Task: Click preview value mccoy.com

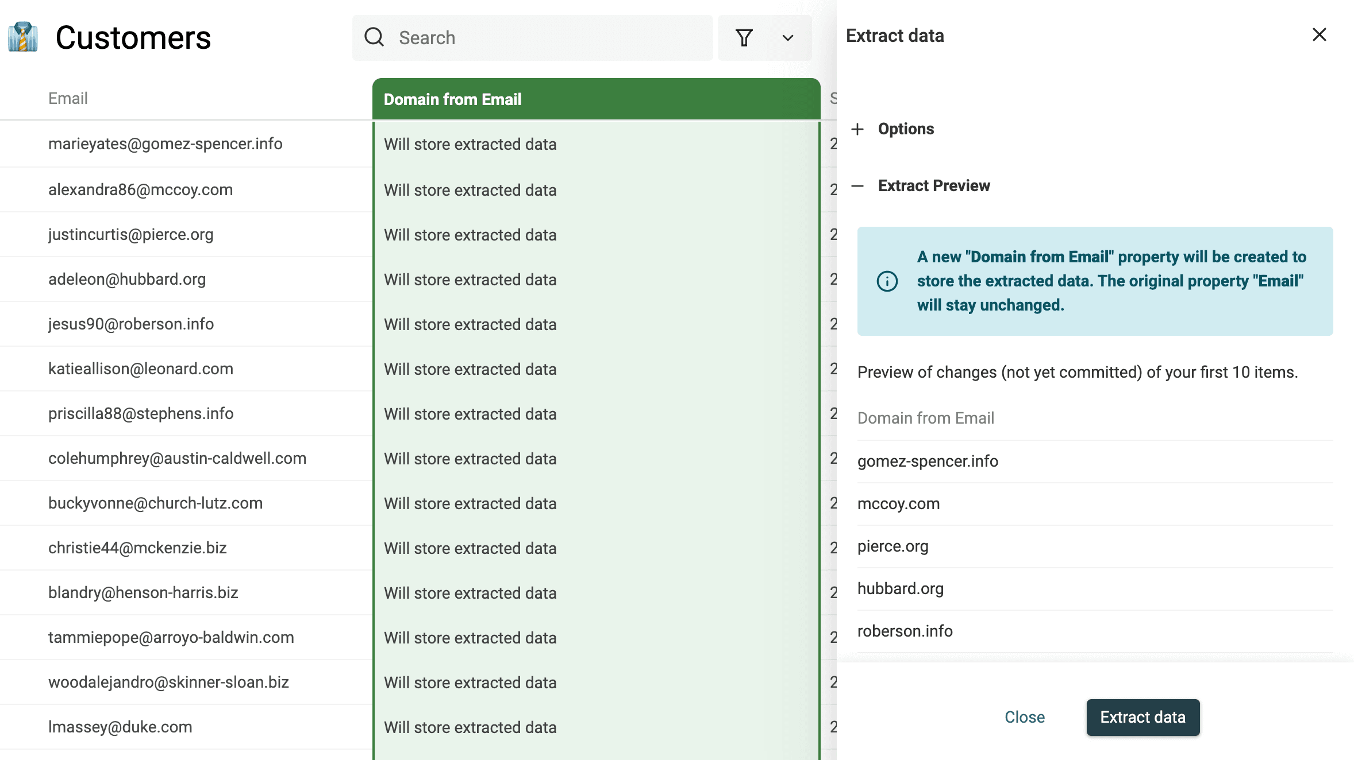Action: coord(899,503)
